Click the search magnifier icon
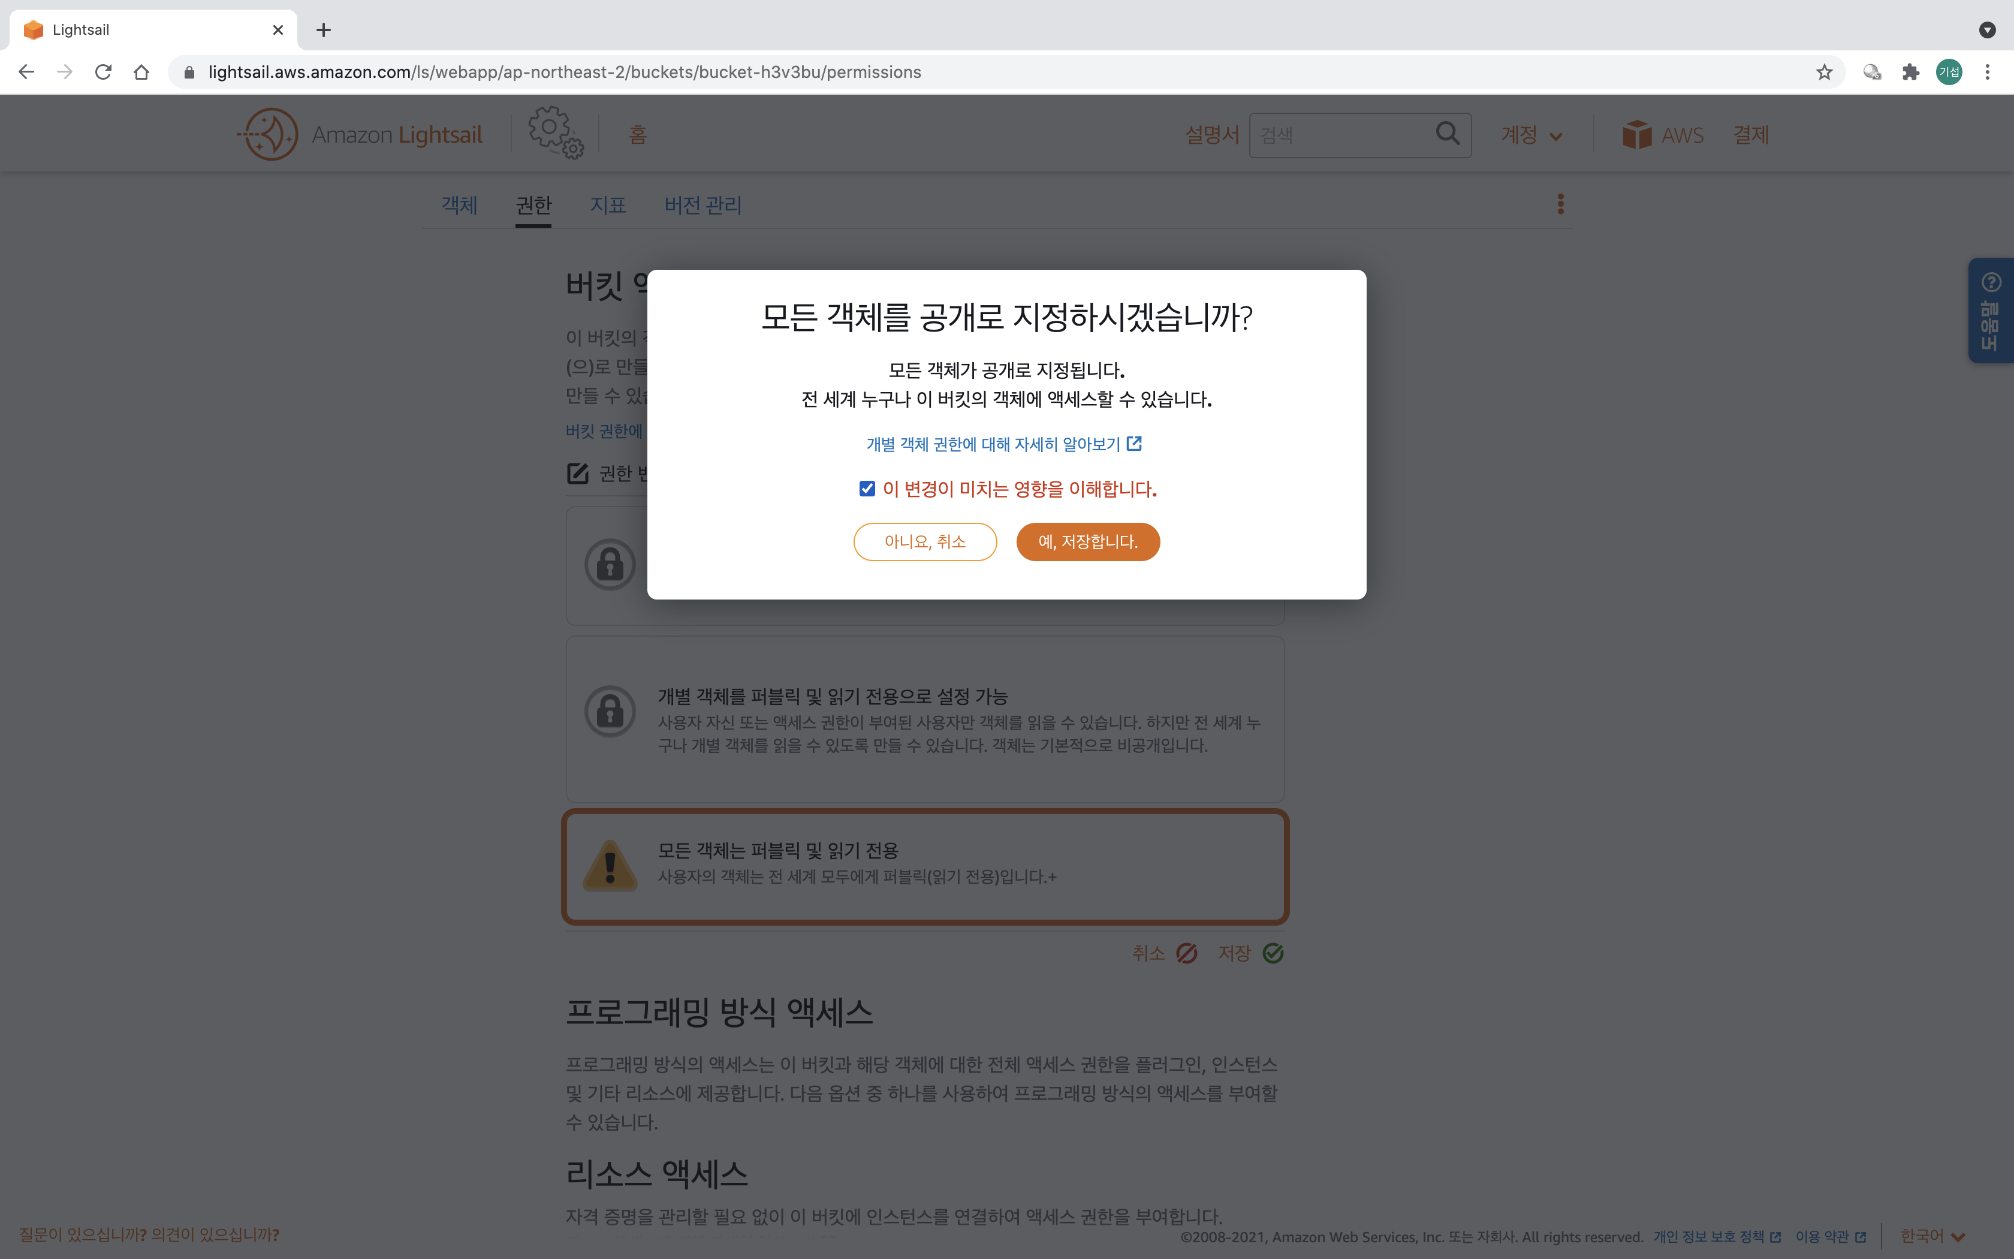The width and height of the screenshot is (2014, 1259). pos(1447,133)
